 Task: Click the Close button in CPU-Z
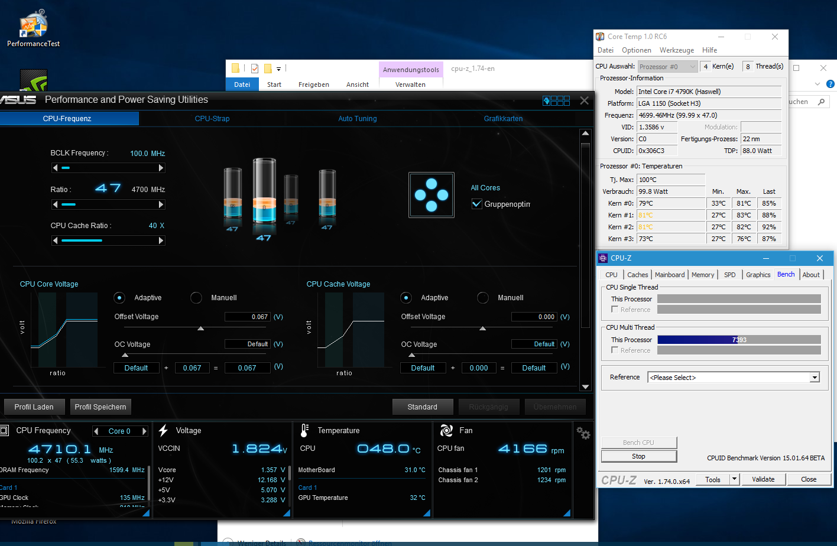pos(809,479)
